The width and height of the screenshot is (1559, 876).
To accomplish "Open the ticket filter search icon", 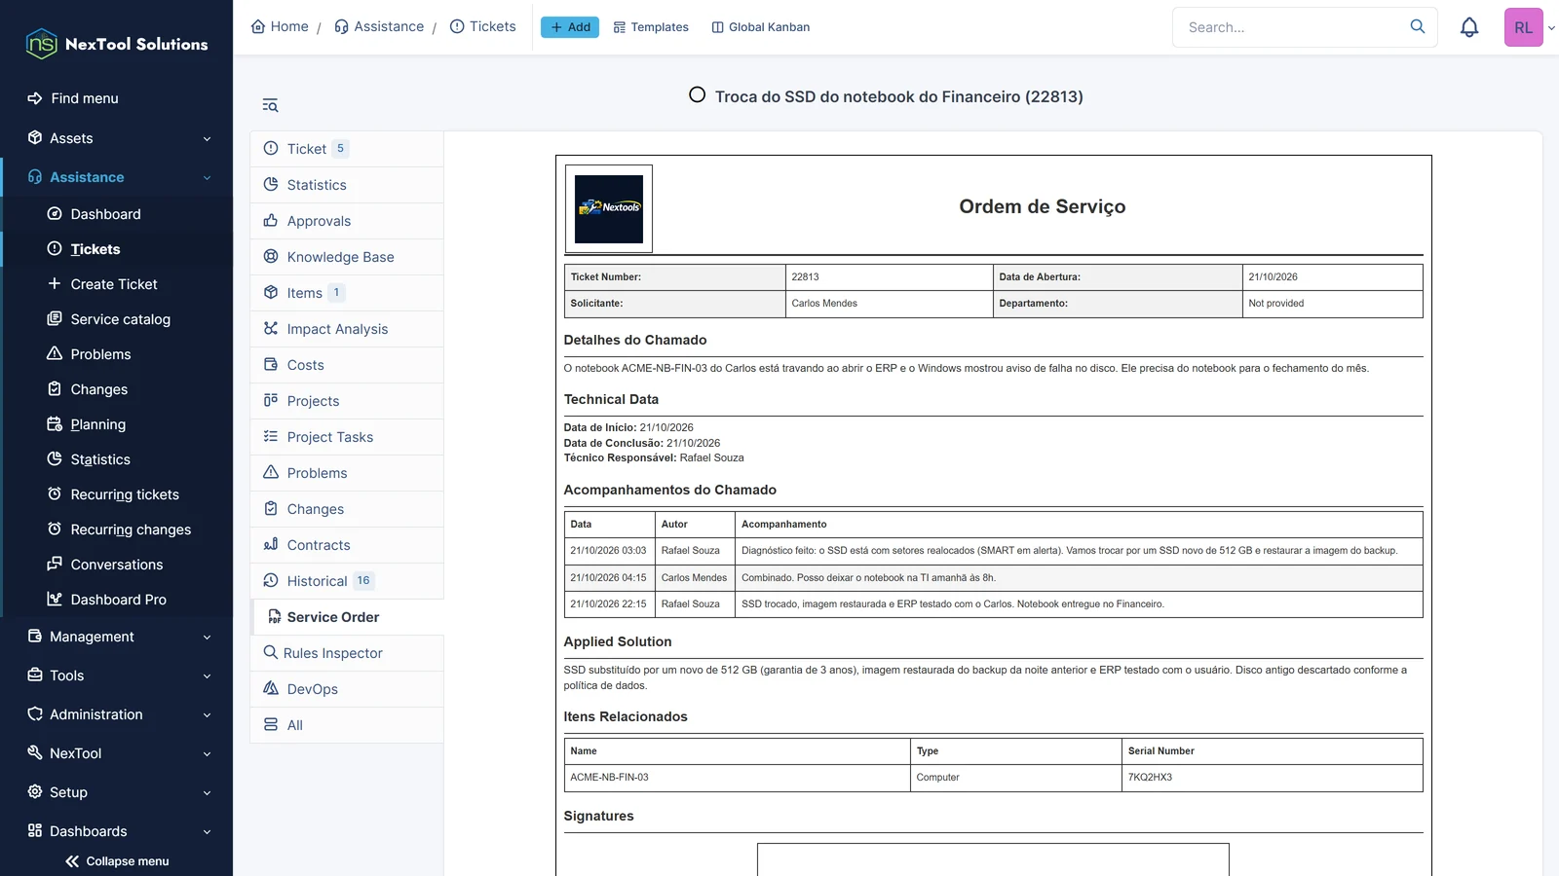I will 270,105.
